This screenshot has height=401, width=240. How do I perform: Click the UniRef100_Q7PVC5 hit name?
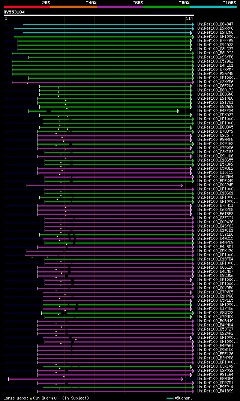215,292
